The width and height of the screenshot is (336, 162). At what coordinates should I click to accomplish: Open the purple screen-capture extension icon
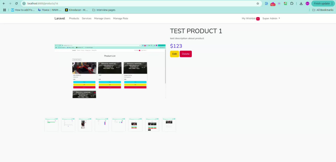[x=279, y=3]
